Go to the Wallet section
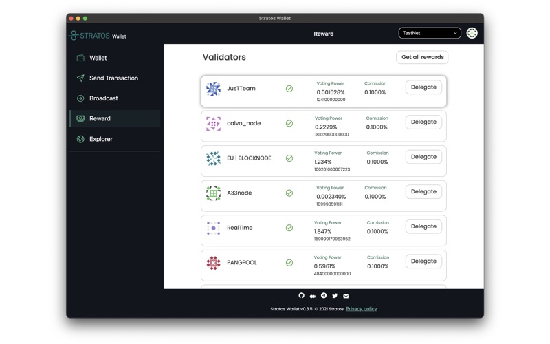Image resolution: width=550 pixels, height=344 pixels. [115, 58]
